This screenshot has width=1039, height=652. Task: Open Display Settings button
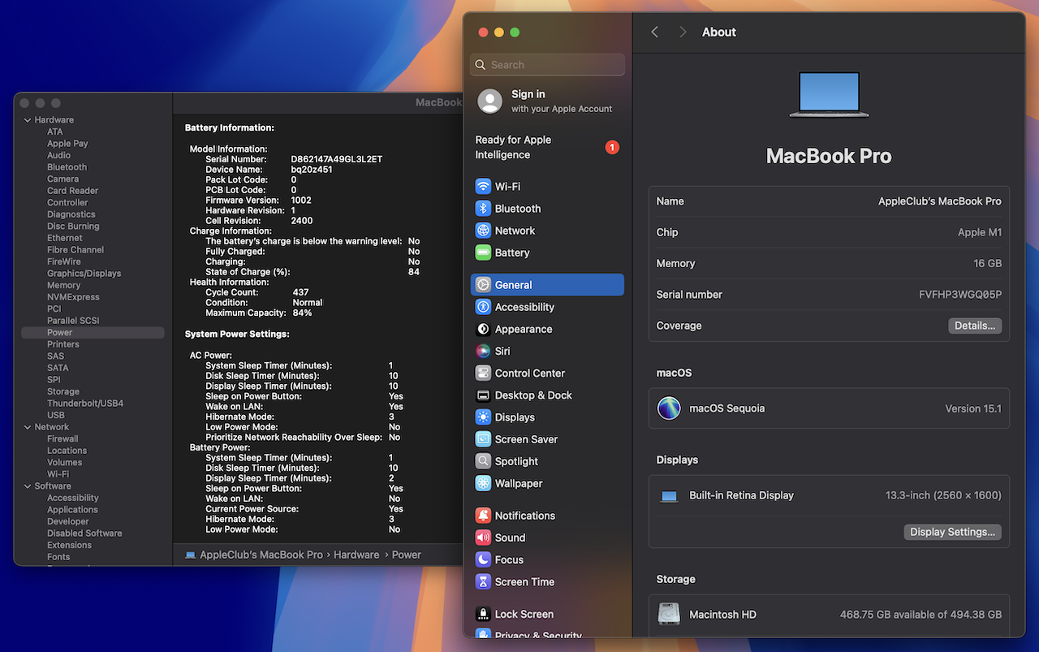click(x=952, y=532)
